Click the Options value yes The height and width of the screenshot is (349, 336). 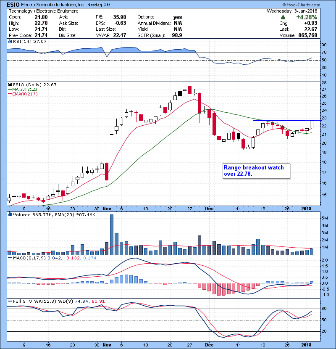[178, 17]
